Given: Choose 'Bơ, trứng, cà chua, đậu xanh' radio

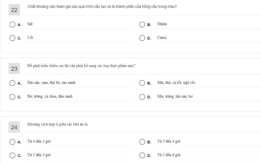Looking at the screenshot, I should (12, 97).
